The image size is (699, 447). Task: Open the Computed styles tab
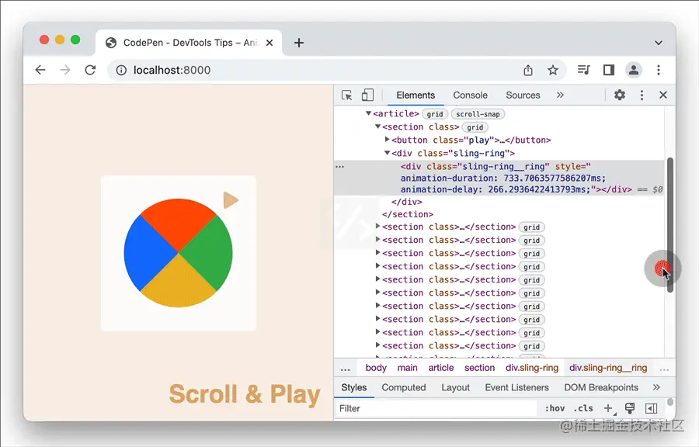coord(403,387)
